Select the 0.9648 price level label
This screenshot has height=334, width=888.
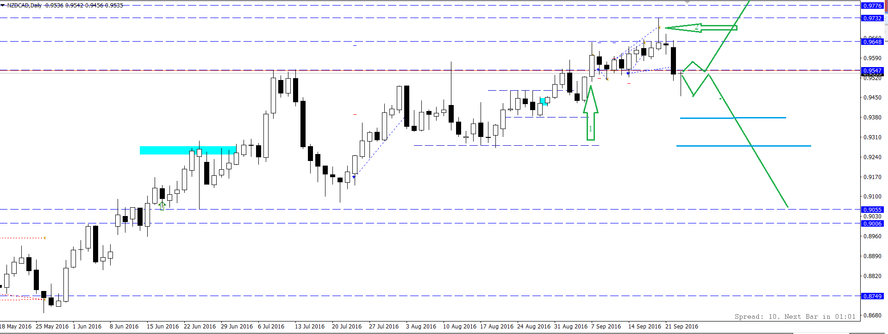point(873,42)
